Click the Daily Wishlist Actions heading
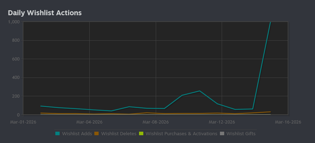 coord(45,13)
